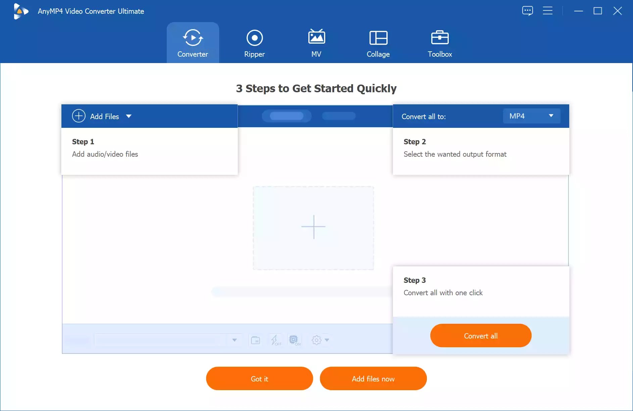Image resolution: width=633 pixels, height=411 pixels.
Task: Open the settings gear icon
Action: 316,340
